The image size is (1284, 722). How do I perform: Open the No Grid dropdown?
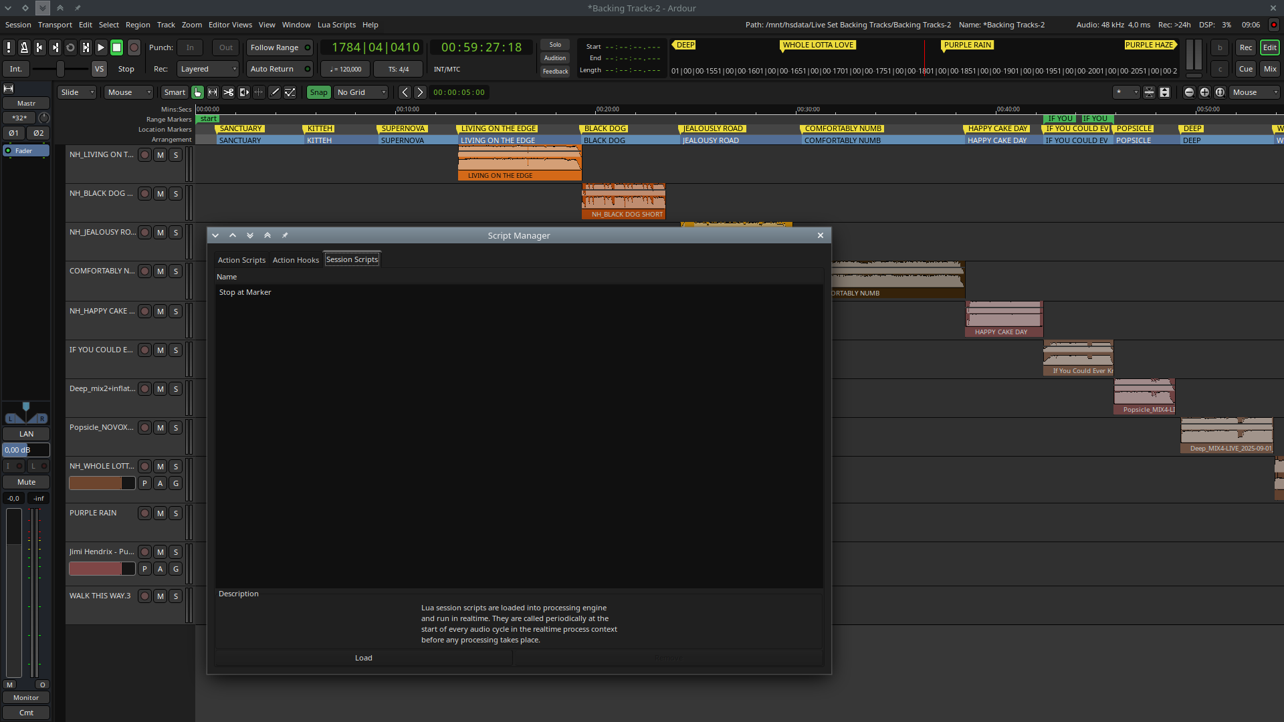click(361, 92)
